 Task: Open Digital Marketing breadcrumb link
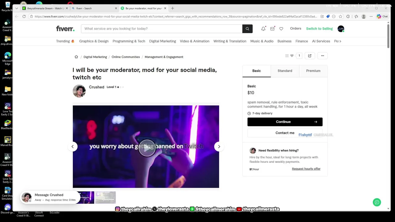(x=95, y=57)
